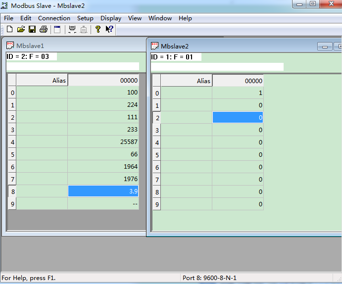
Task: Select value 224 in Mbslave1
Action: [103, 104]
